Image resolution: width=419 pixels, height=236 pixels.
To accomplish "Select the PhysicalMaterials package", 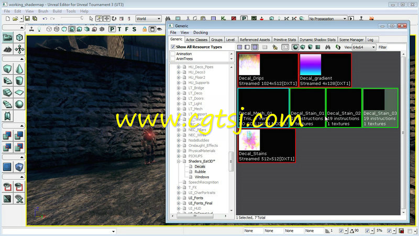I will pyautogui.click(x=202, y=151).
